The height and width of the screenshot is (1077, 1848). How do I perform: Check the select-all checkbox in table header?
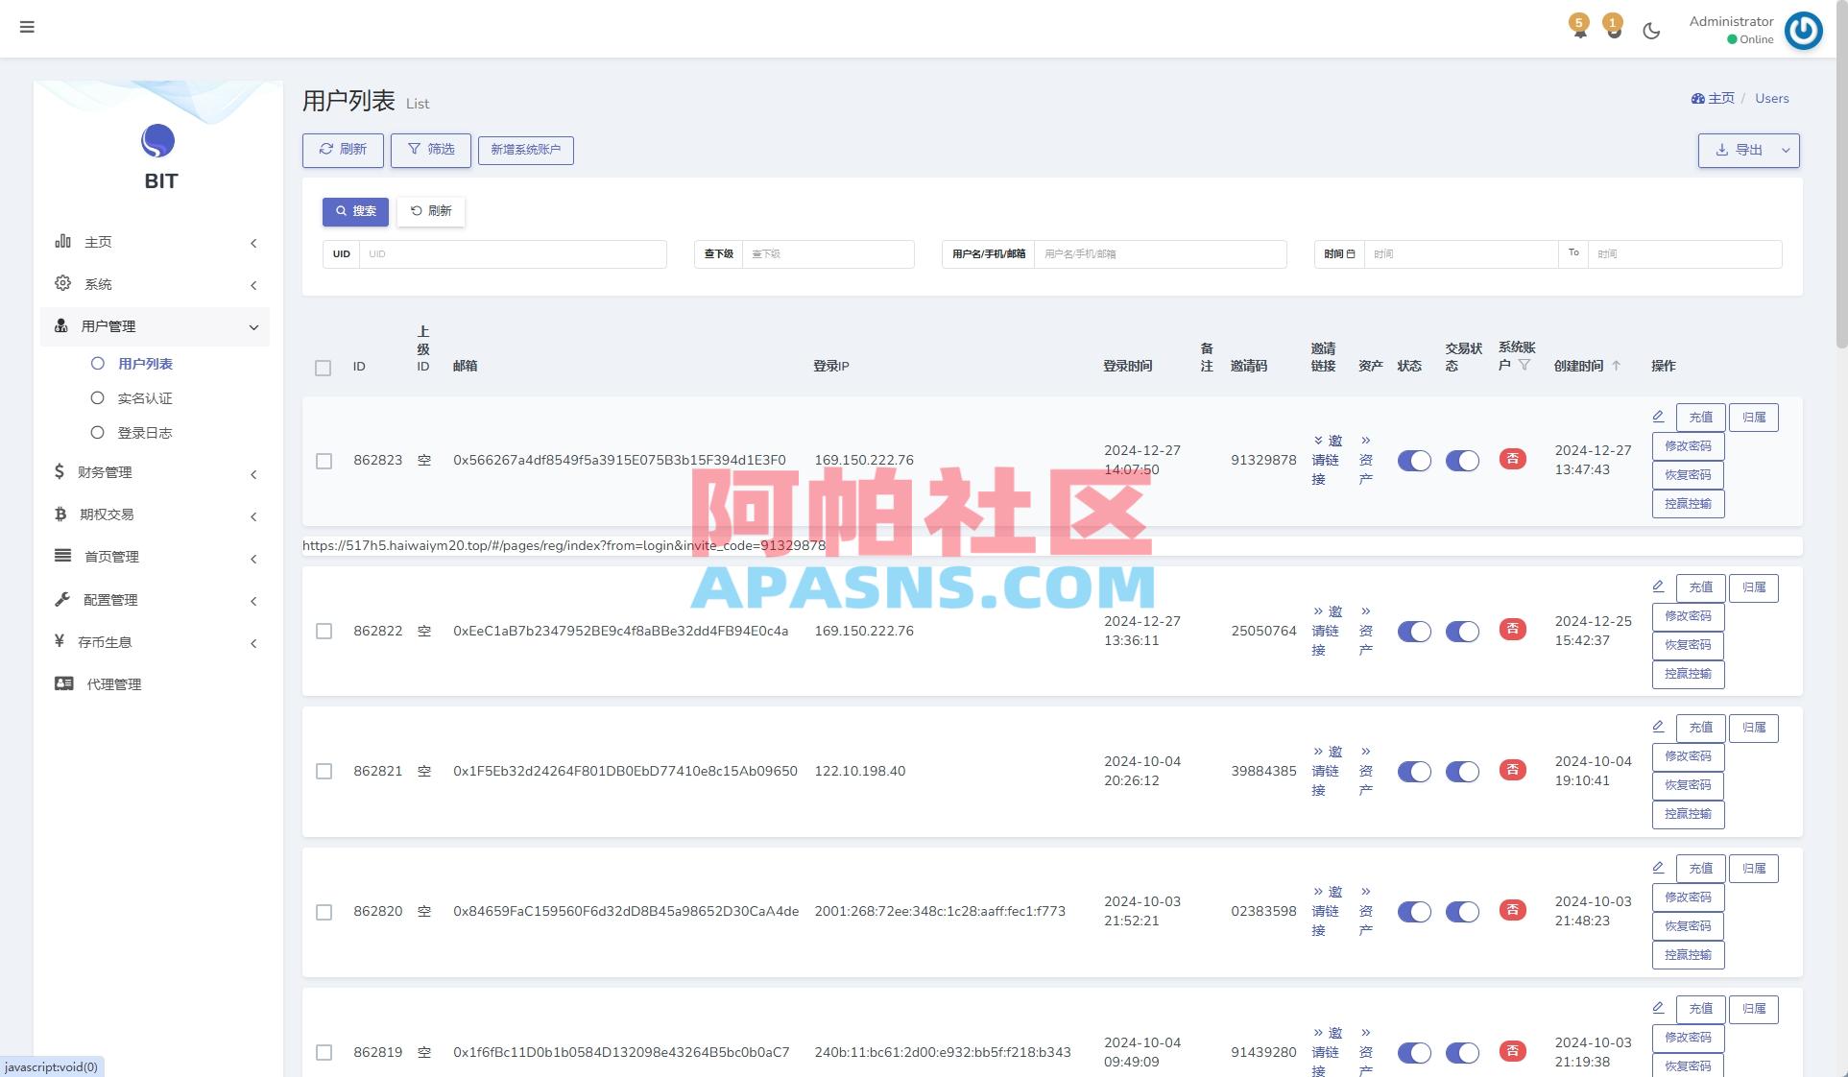pyautogui.click(x=323, y=368)
